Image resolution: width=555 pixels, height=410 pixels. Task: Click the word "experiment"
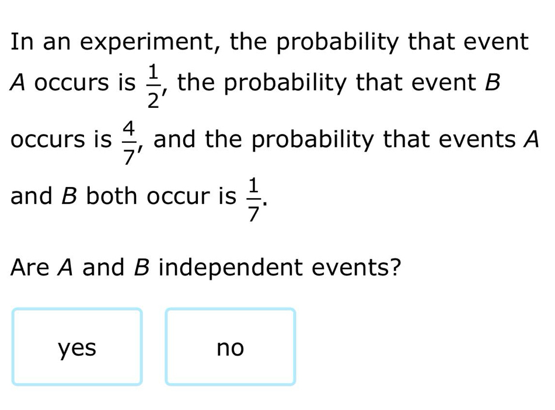pos(148,43)
